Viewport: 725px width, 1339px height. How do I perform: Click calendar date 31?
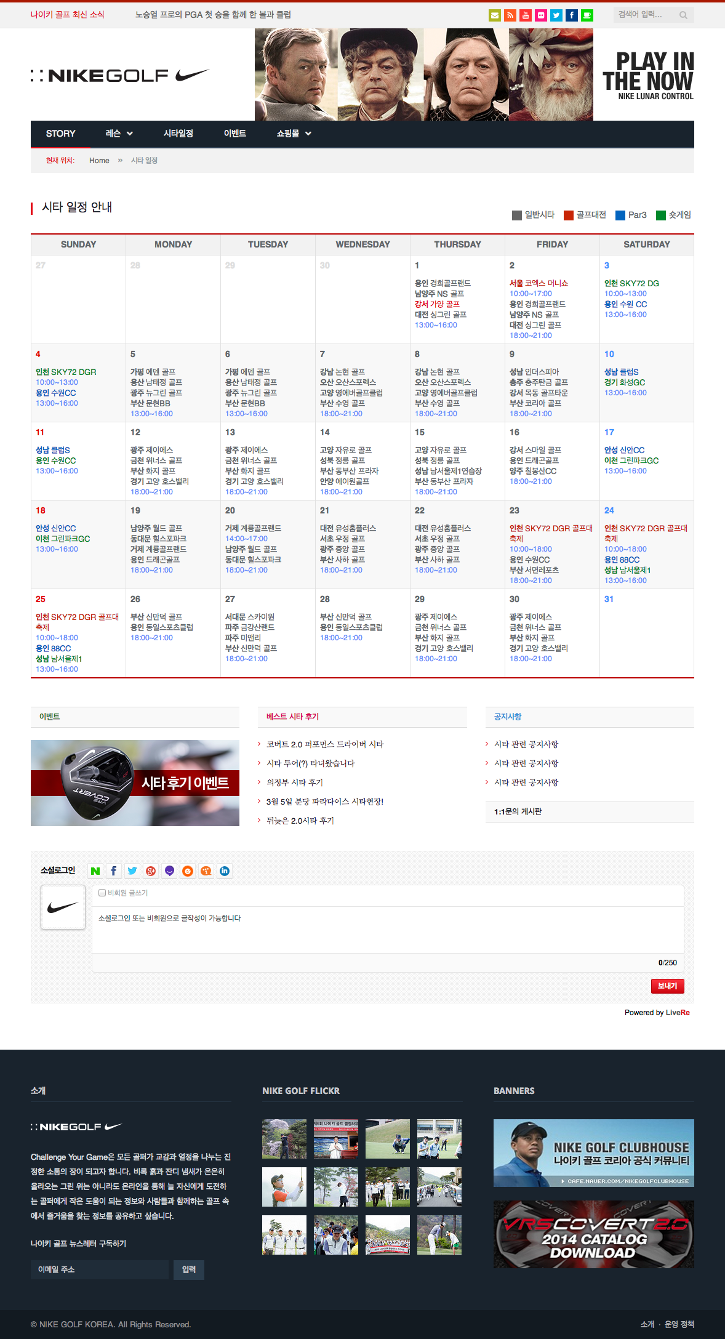(x=609, y=599)
